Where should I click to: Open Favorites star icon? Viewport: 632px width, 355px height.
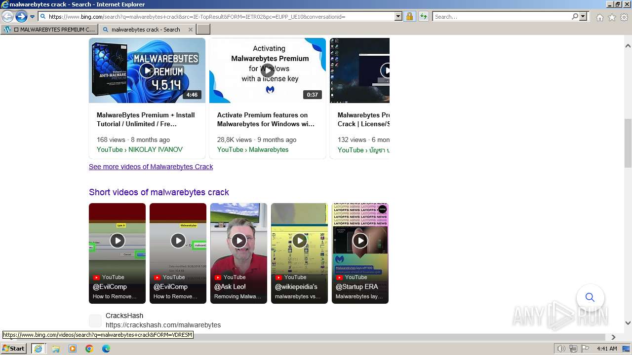click(612, 17)
